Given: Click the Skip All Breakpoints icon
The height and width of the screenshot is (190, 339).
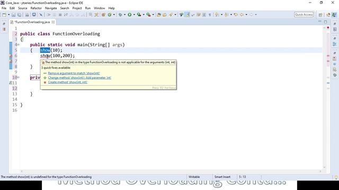Looking at the screenshot, I should (x=41, y=15).
